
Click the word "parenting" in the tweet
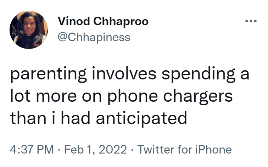(48, 74)
